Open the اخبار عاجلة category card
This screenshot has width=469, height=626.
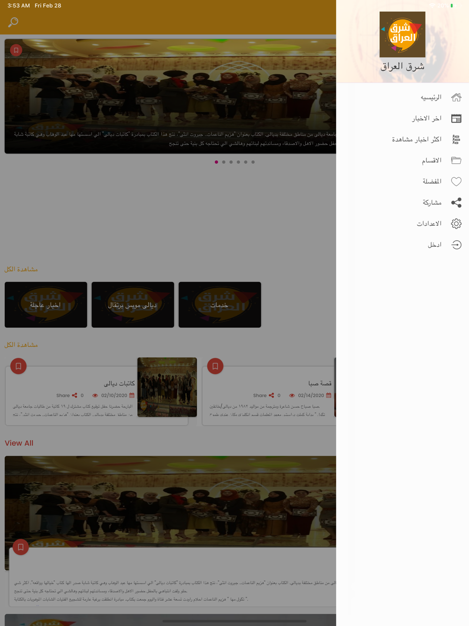pos(46,305)
